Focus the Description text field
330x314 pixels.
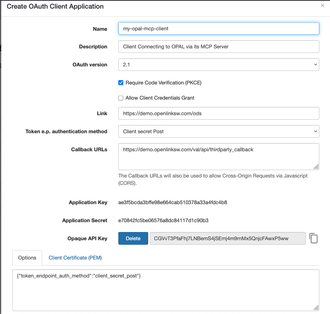[x=219, y=47]
